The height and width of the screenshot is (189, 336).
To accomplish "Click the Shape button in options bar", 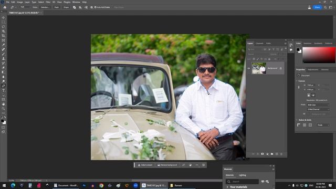I will point(66,7).
